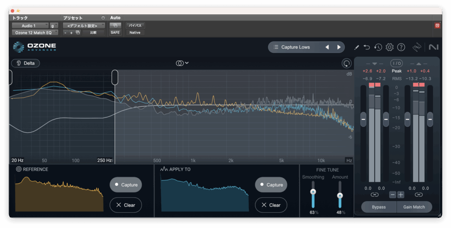Open the history clock icon

(378, 47)
